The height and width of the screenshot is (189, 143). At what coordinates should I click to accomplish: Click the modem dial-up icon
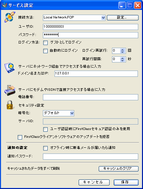pyautogui.click(x=10, y=90)
